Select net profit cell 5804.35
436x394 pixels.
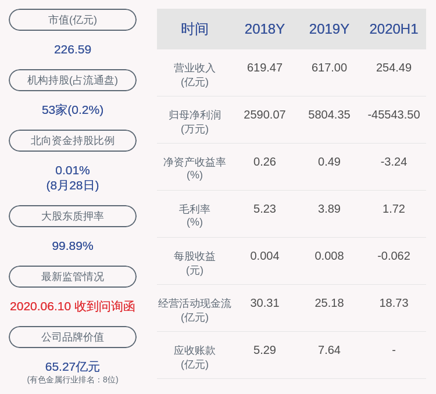pyautogui.click(x=329, y=115)
